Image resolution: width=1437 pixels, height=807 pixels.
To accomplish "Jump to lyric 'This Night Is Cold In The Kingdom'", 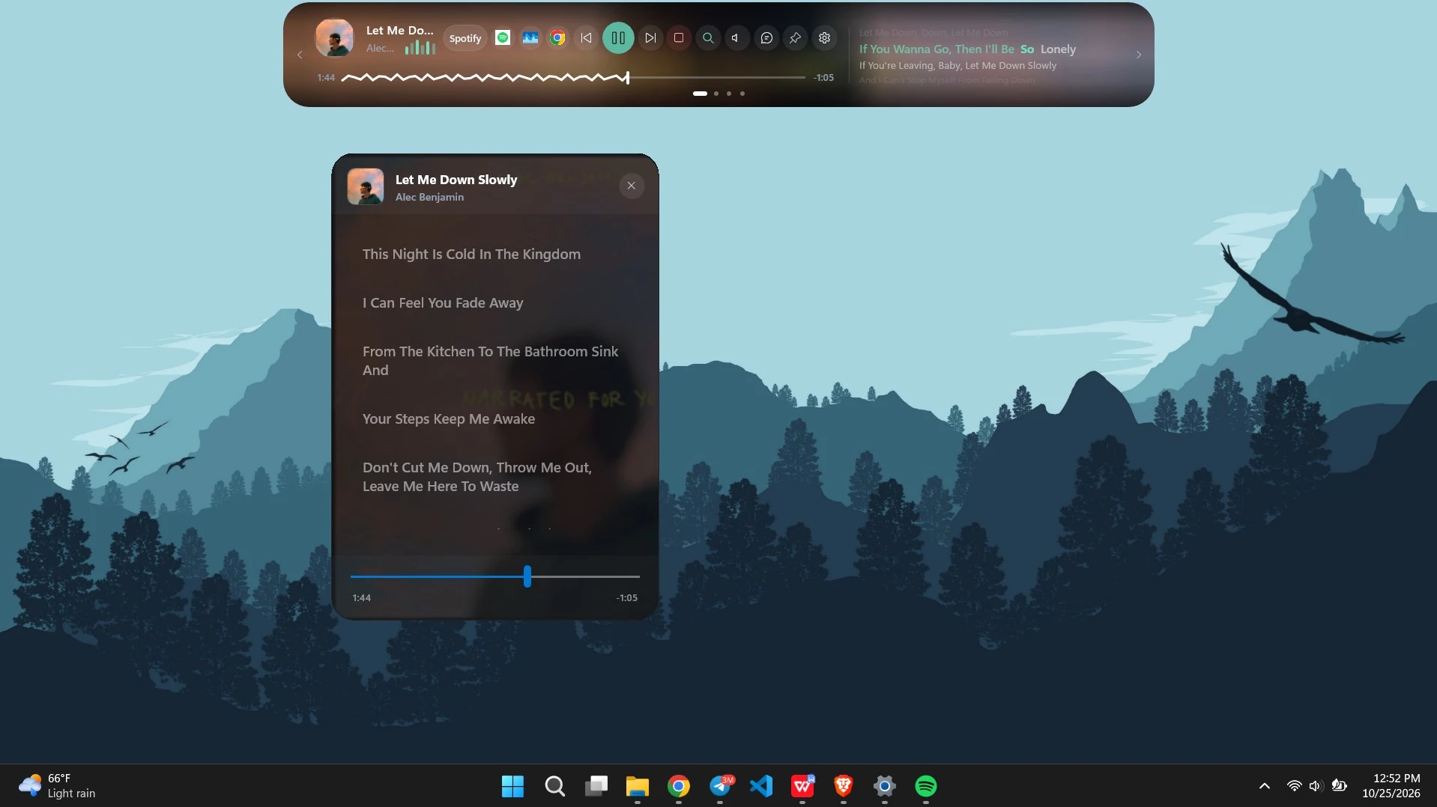I will coord(471,254).
